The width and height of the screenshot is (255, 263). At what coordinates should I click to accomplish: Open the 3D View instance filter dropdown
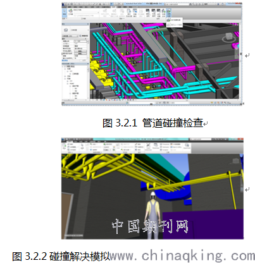coord(70,36)
